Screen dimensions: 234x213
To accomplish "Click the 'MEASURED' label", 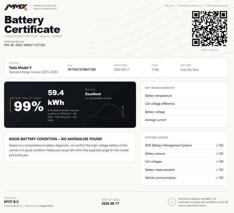I will point(121,65).
